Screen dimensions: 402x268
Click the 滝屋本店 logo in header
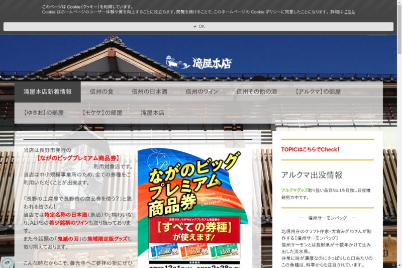[x=198, y=63]
